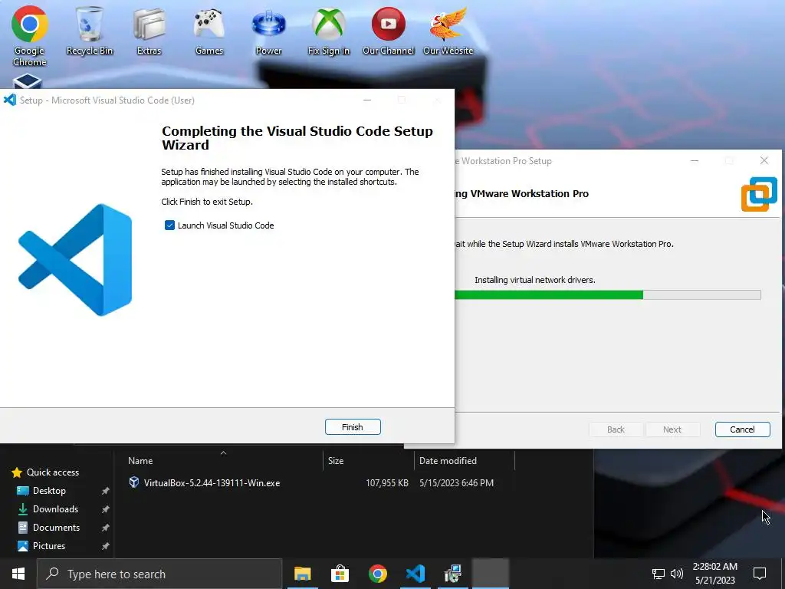
Task: Click the VirtualBox installer file icon
Action: click(x=133, y=482)
